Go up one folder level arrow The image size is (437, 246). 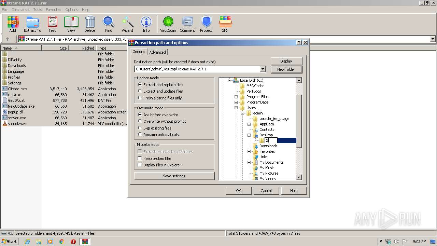pyautogui.click(x=8, y=39)
